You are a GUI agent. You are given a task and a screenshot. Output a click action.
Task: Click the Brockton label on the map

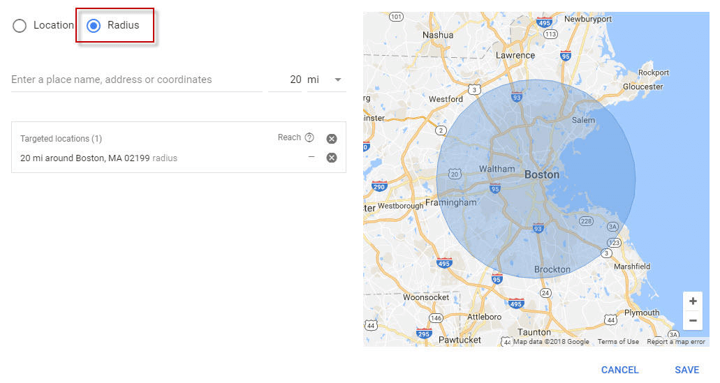552,270
